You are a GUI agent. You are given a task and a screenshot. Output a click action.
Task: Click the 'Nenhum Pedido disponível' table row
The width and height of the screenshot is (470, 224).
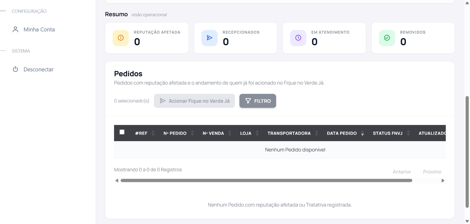pyautogui.click(x=280, y=150)
